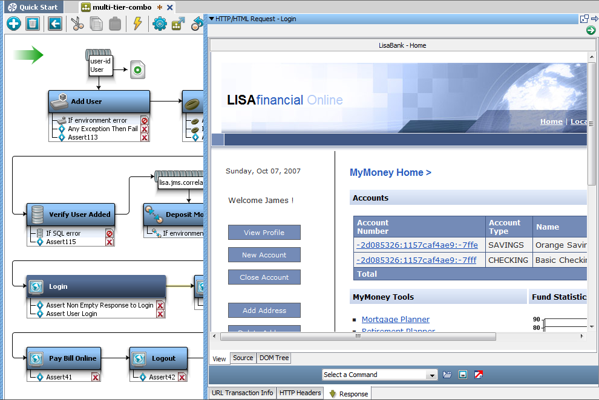Click the red X beside Assert113
This screenshot has width=599, height=400.
145,138
